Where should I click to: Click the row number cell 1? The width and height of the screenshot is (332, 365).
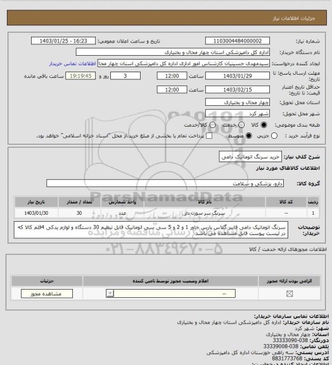tap(313, 213)
